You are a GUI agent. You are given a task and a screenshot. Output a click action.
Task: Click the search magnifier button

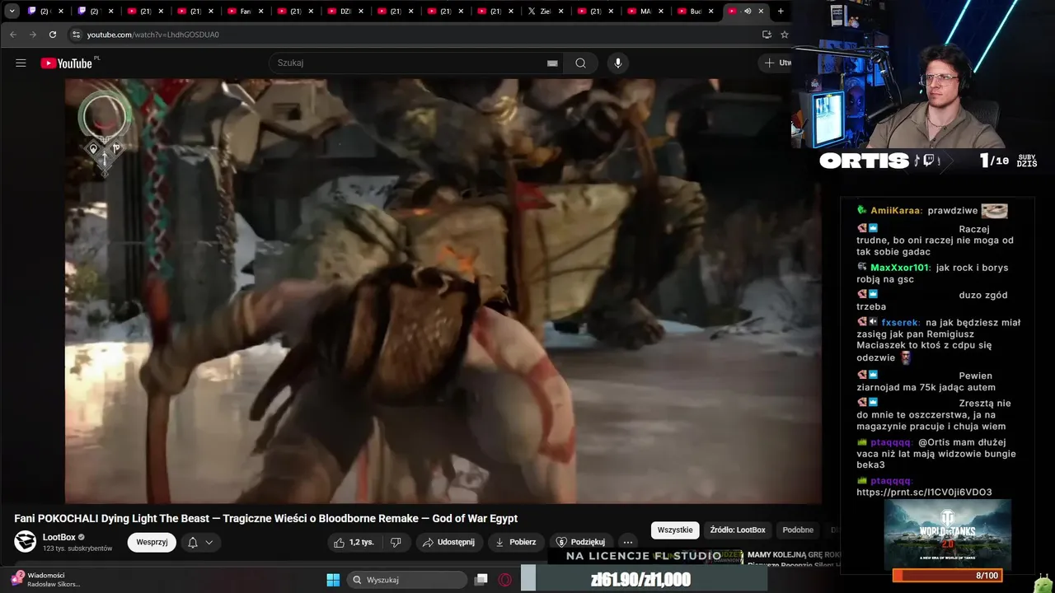click(580, 63)
